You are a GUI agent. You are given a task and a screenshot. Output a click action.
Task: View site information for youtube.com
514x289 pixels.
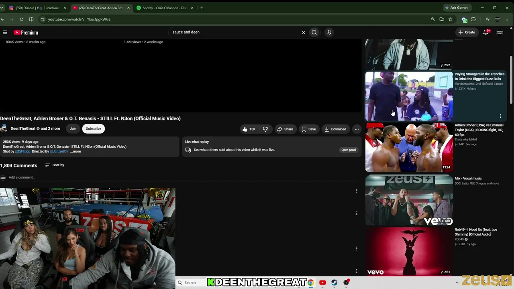coord(43,19)
